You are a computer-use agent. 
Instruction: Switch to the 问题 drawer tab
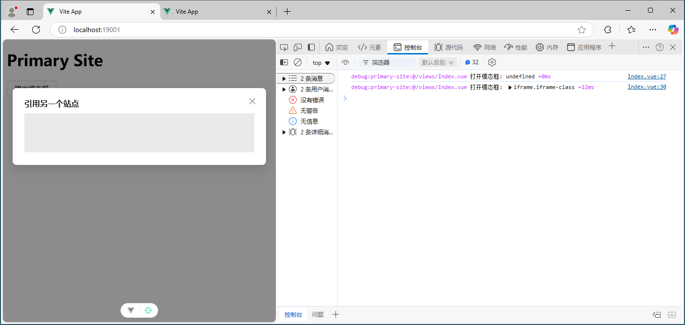(318, 315)
